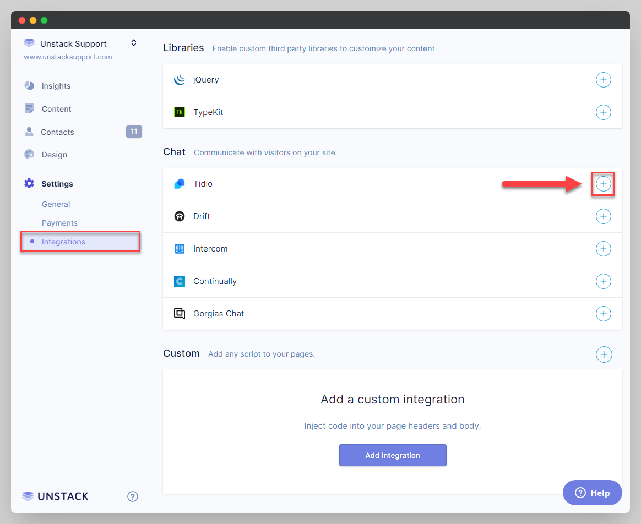
Task: Add the Intercom integration via its plus control
Action: (604, 248)
